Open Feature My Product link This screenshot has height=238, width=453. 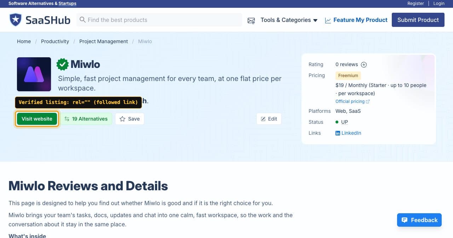pos(356,20)
